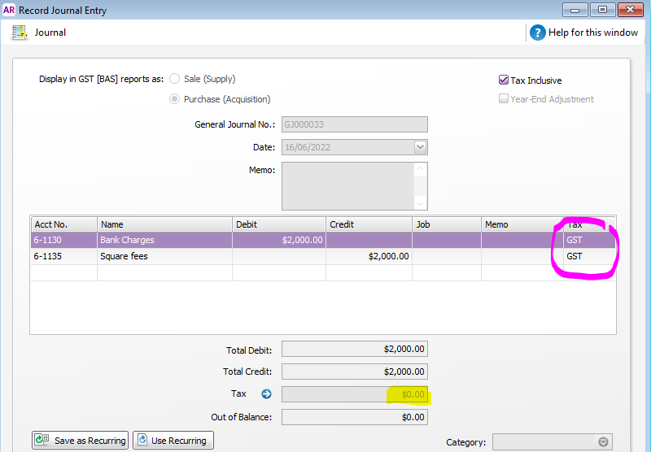
Task: Click the Journal icon in the toolbar
Action: tap(20, 33)
